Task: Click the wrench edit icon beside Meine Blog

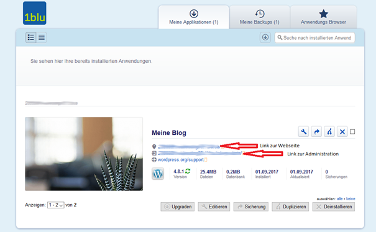Action: [303, 132]
